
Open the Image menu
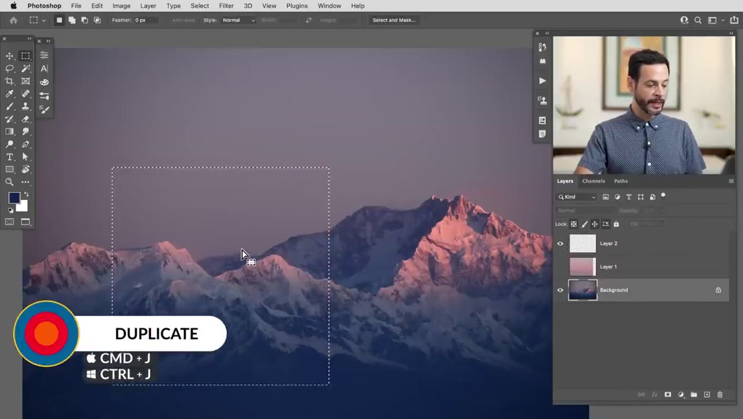pos(121,6)
